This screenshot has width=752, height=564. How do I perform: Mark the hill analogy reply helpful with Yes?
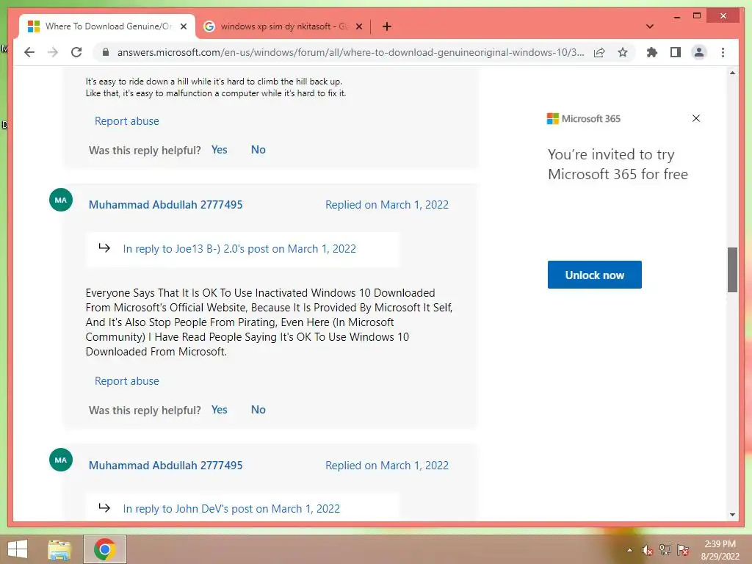(x=219, y=150)
